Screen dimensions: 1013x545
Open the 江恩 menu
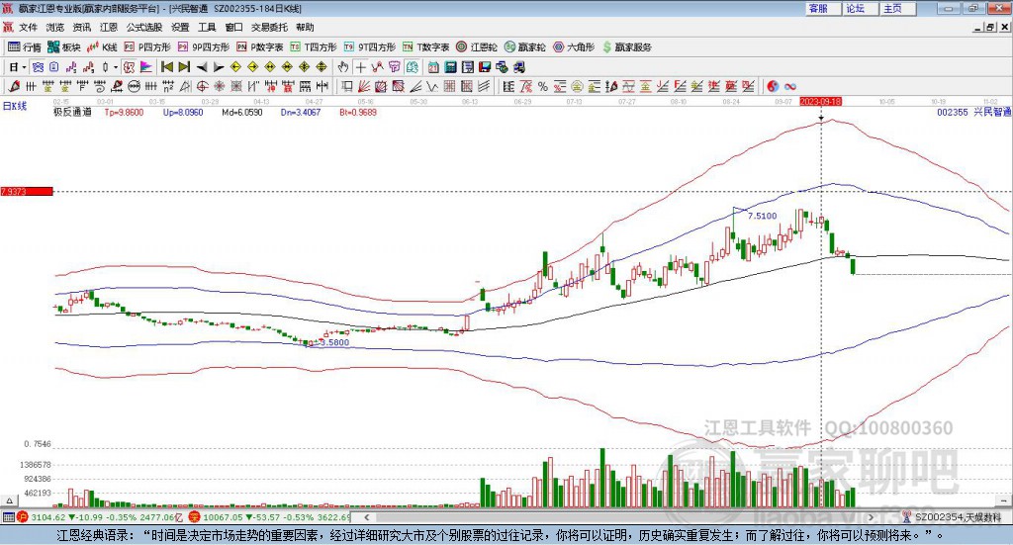click(109, 27)
